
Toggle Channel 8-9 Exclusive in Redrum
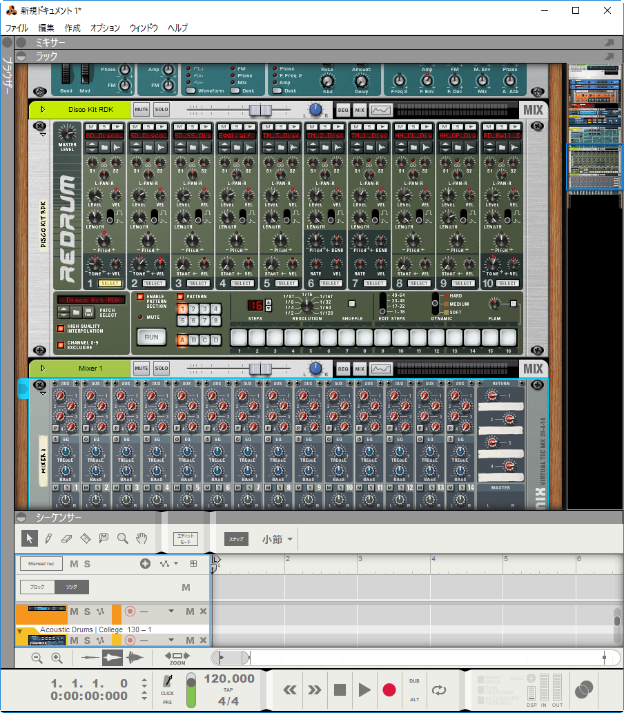(61, 345)
